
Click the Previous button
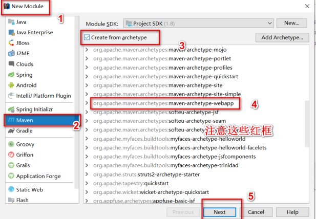tap(183, 212)
